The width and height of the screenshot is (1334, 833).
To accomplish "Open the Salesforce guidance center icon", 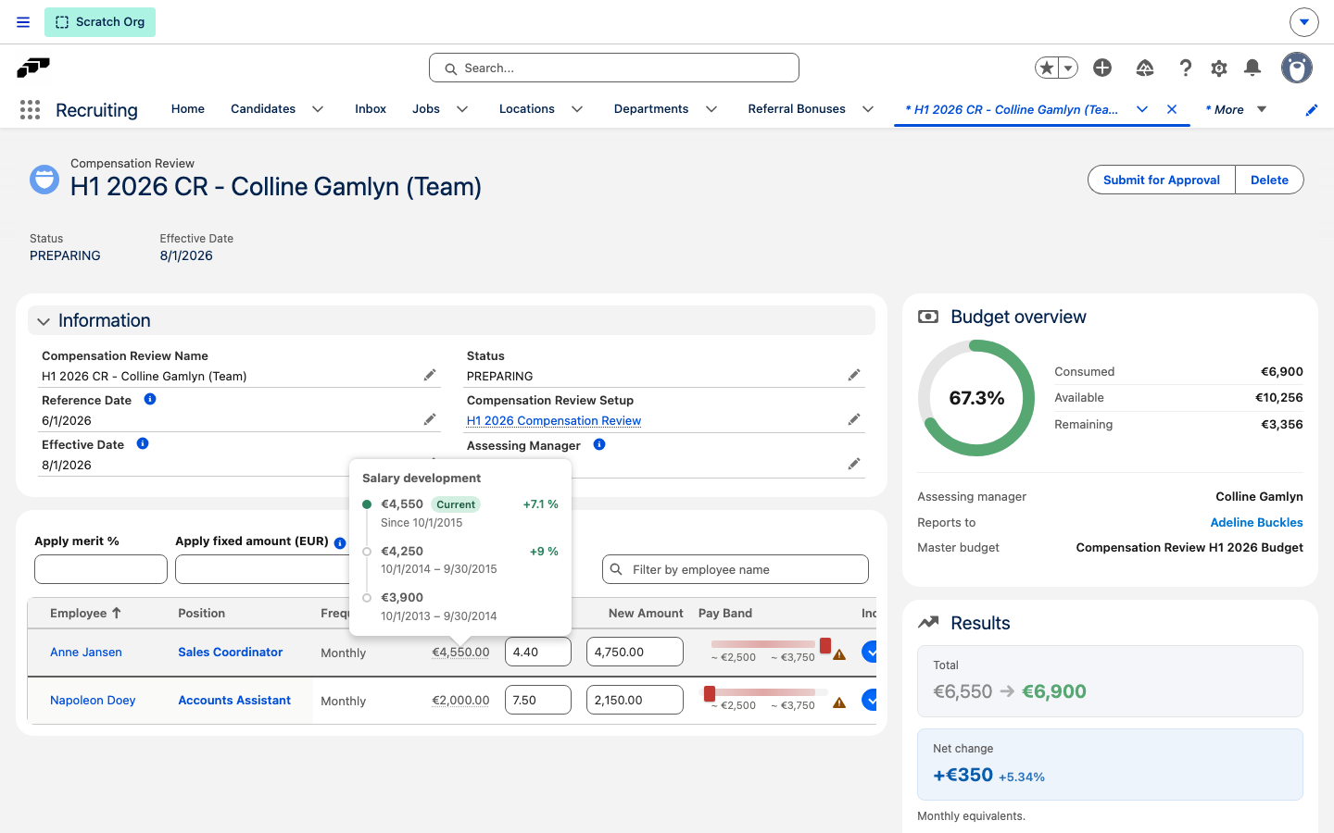I will tap(1145, 68).
